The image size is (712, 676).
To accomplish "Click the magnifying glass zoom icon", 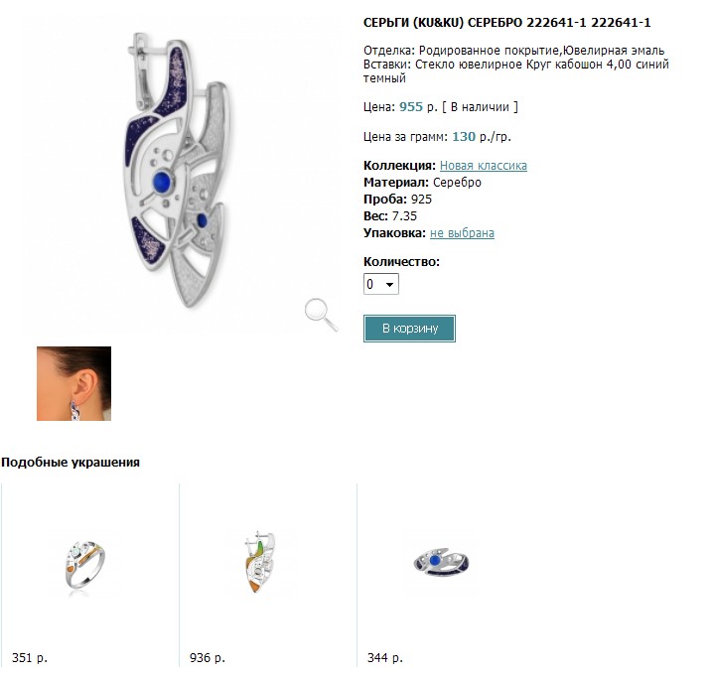I will click(x=322, y=315).
